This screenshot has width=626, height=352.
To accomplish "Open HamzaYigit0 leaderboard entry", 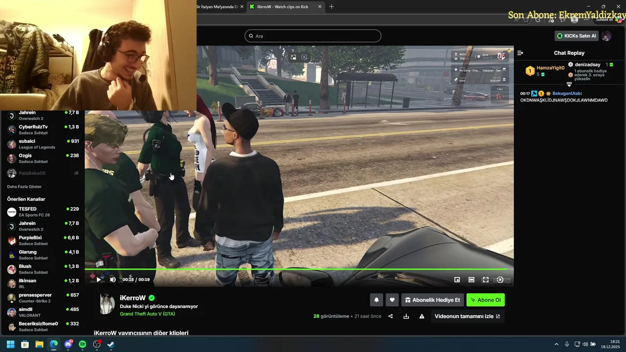I will [545, 71].
